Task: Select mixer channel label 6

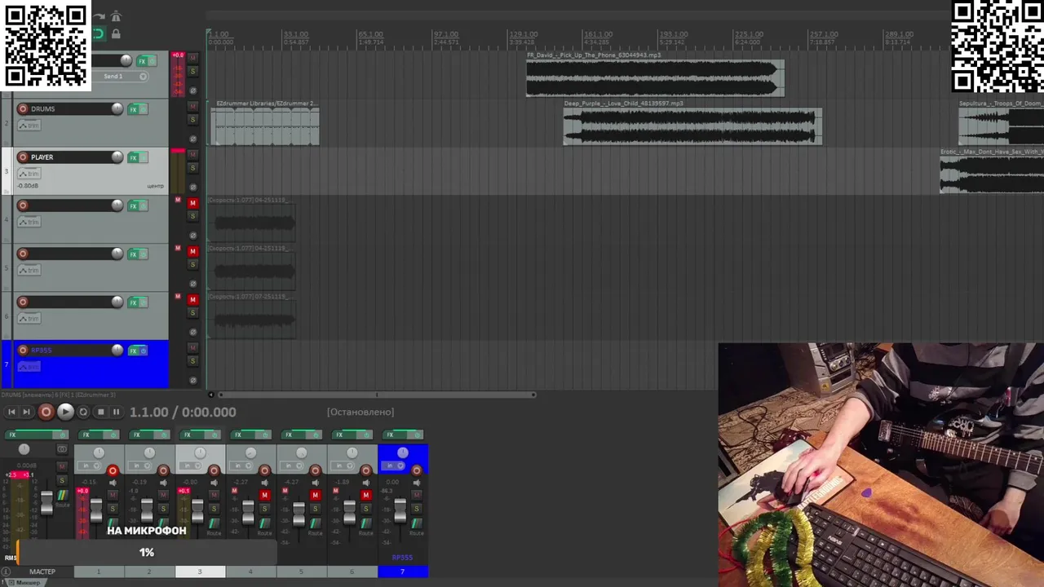Action: [x=352, y=572]
